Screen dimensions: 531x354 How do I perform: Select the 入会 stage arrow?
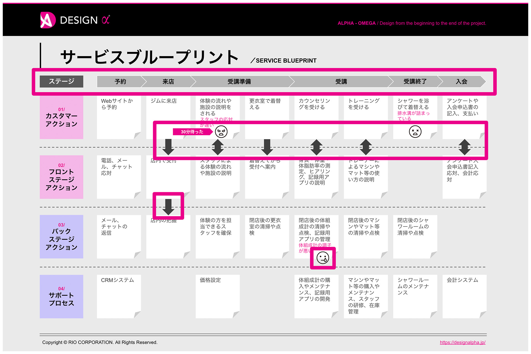click(x=462, y=82)
